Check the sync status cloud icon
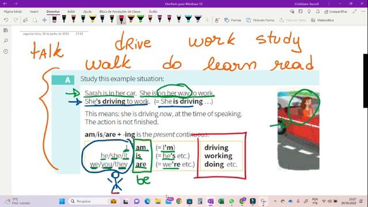 pyautogui.click(x=292, y=11)
